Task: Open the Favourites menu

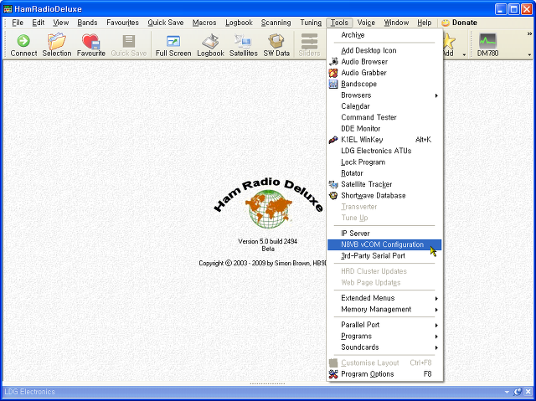Action: (x=123, y=23)
